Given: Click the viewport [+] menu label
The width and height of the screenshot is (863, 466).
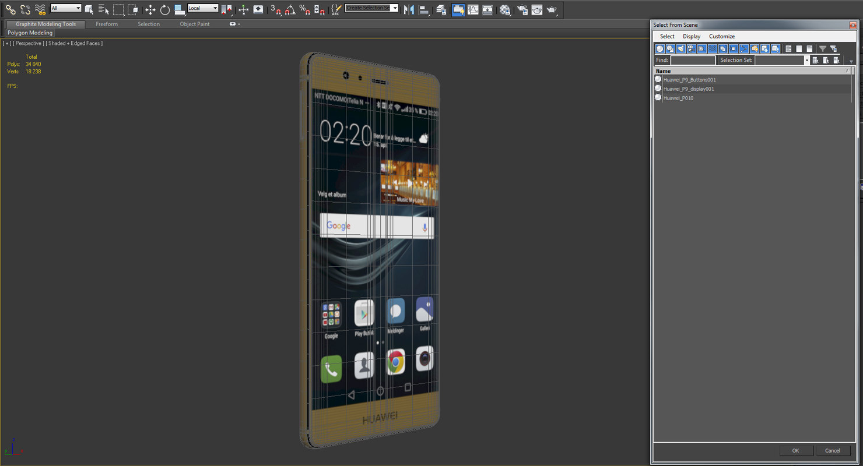Looking at the screenshot, I should click(x=6, y=43).
